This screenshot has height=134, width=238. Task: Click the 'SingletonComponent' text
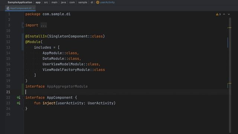tap(68, 36)
